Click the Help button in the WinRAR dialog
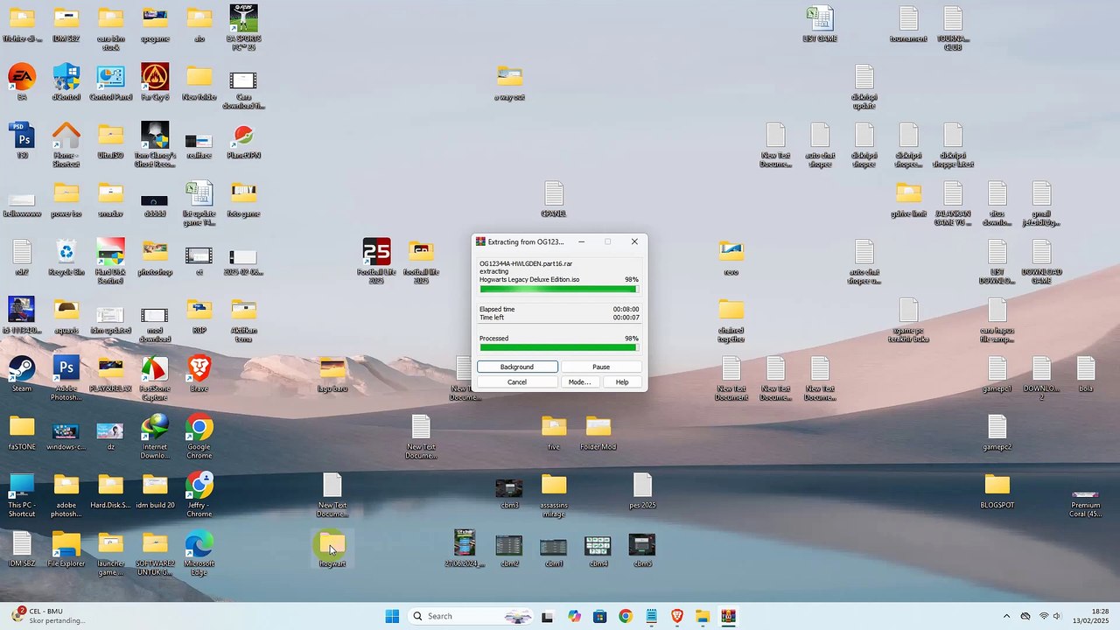This screenshot has width=1120, height=630. click(x=622, y=381)
